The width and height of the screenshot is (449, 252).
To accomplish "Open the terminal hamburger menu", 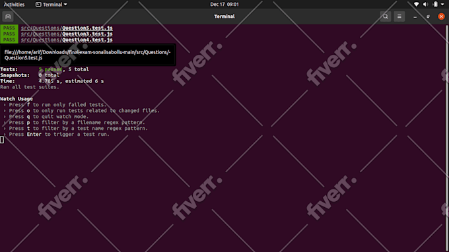I will [x=399, y=16].
